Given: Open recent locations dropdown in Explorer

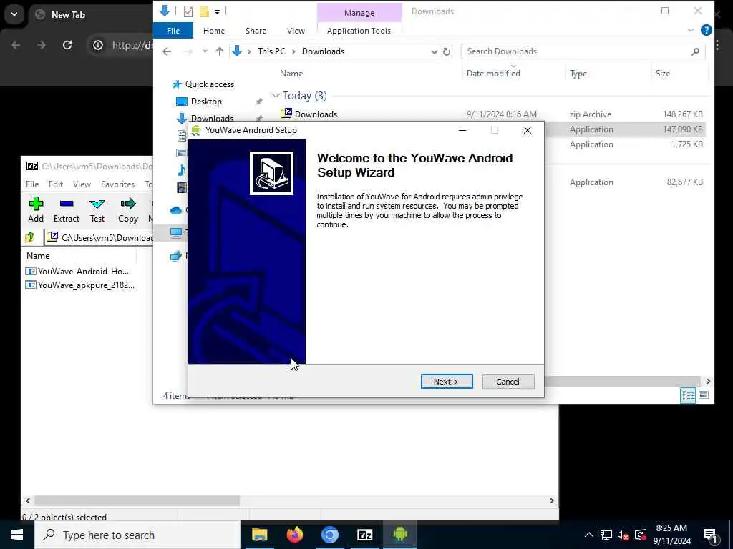Looking at the screenshot, I should [x=205, y=51].
